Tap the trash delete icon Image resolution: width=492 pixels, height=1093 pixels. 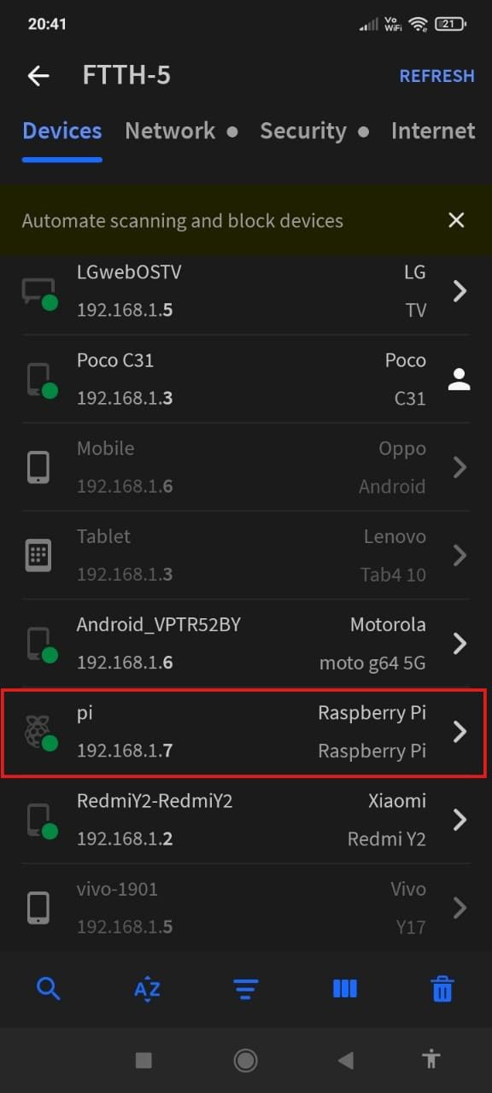[x=442, y=989]
